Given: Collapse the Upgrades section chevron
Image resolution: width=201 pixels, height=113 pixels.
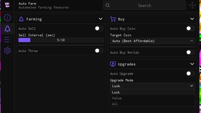Looking at the screenshot, I should point(192,64).
